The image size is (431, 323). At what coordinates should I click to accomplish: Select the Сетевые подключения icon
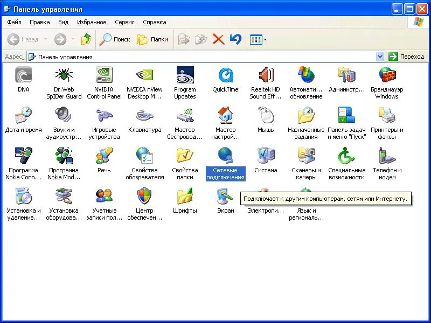(x=225, y=164)
